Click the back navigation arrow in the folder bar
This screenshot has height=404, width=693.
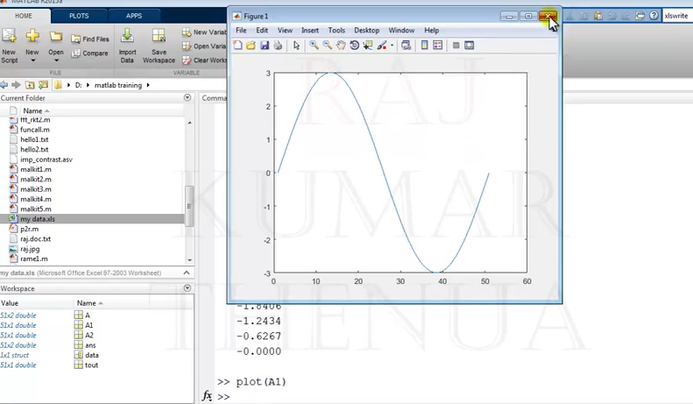4,84
